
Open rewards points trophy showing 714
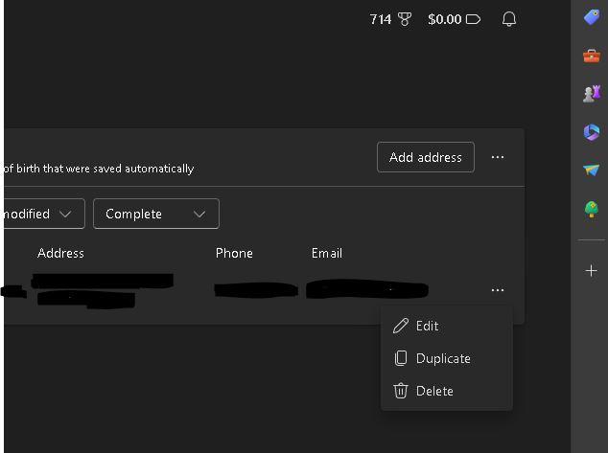pos(390,19)
